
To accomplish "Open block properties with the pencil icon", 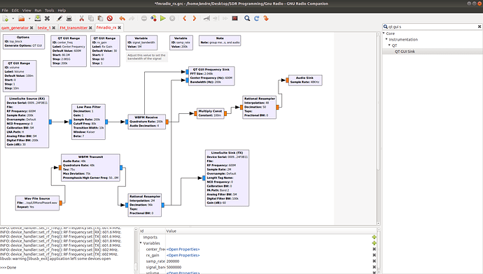I will [x=59, y=18].
